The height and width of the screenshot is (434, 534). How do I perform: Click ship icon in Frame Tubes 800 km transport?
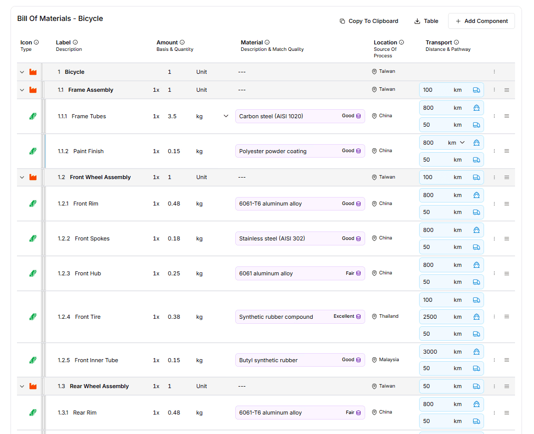tap(477, 108)
